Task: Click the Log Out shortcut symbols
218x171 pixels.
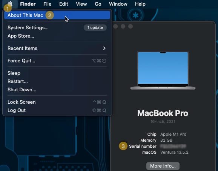Action: [x=99, y=110]
